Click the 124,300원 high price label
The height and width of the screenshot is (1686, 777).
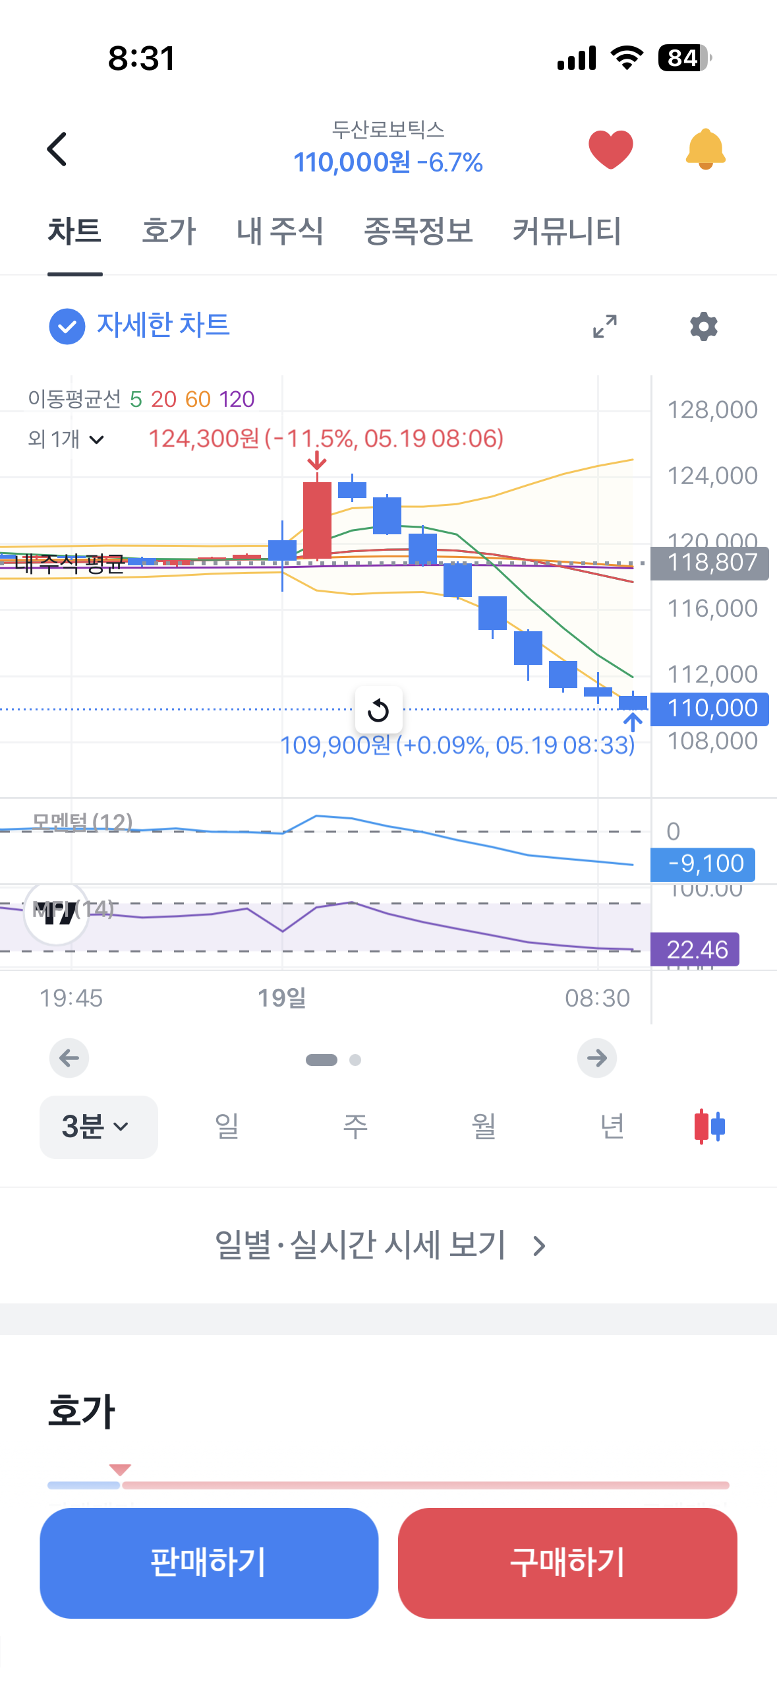coord(326,439)
